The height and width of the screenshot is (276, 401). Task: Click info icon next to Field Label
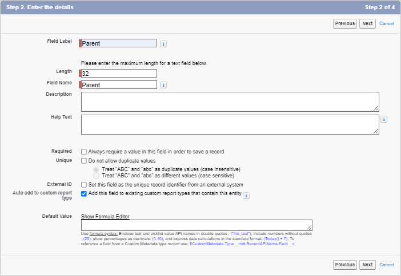tap(163, 43)
